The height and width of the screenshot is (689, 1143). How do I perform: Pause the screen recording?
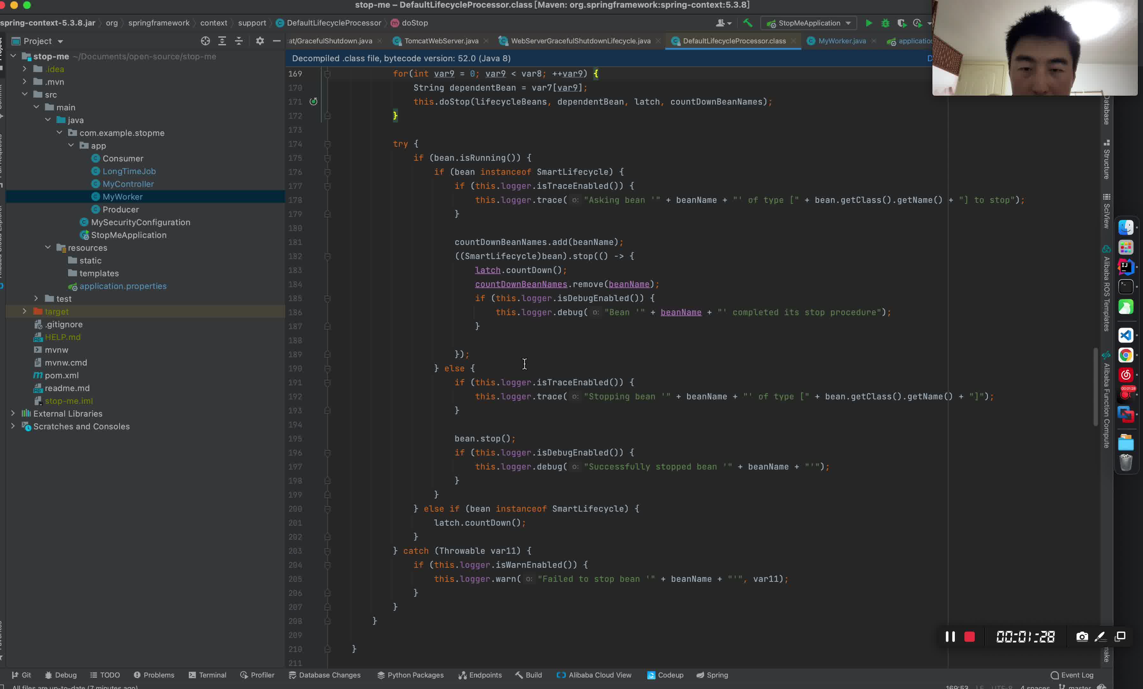[x=949, y=637]
